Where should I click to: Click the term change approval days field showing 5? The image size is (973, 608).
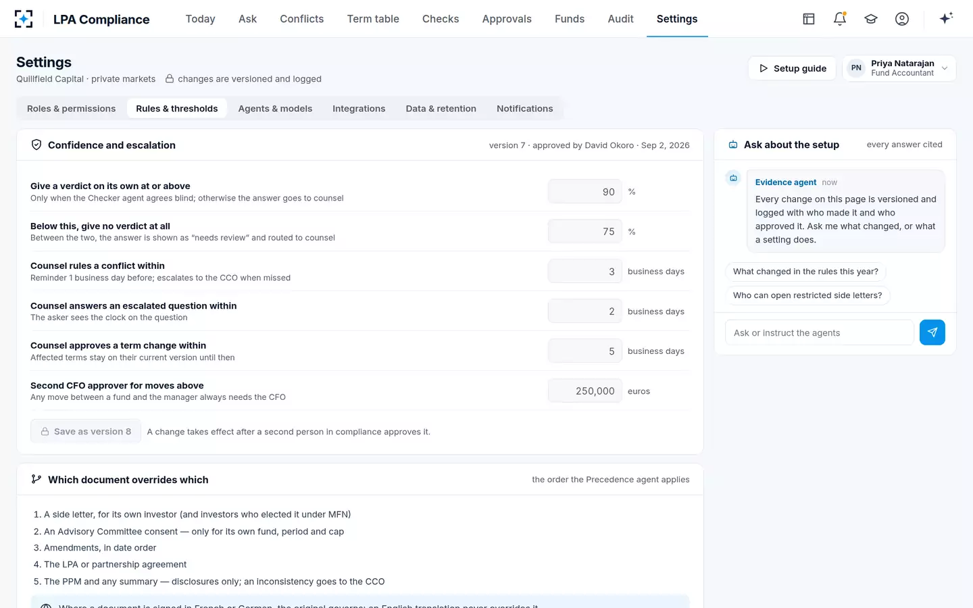(x=584, y=351)
